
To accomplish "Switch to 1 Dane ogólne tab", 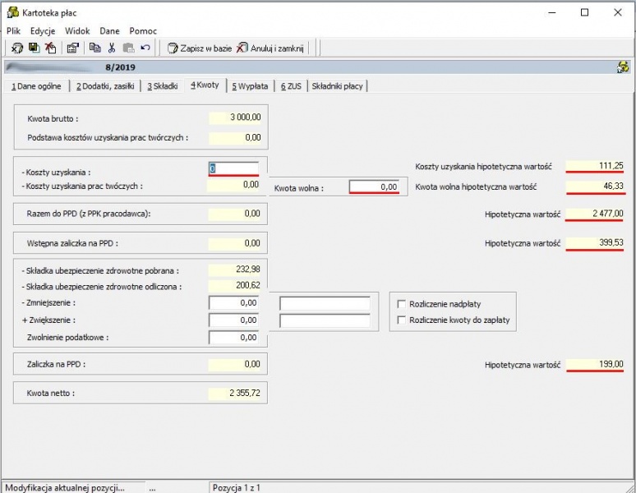I will [x=36, y=86].
